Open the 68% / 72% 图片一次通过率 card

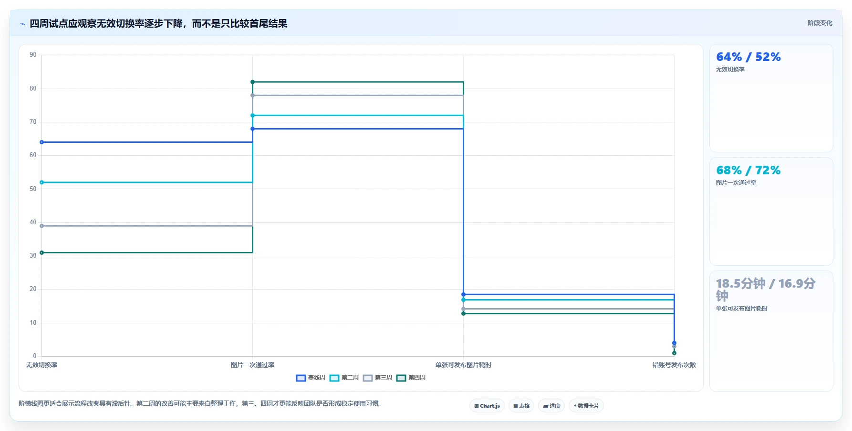[x=771, y=211]
